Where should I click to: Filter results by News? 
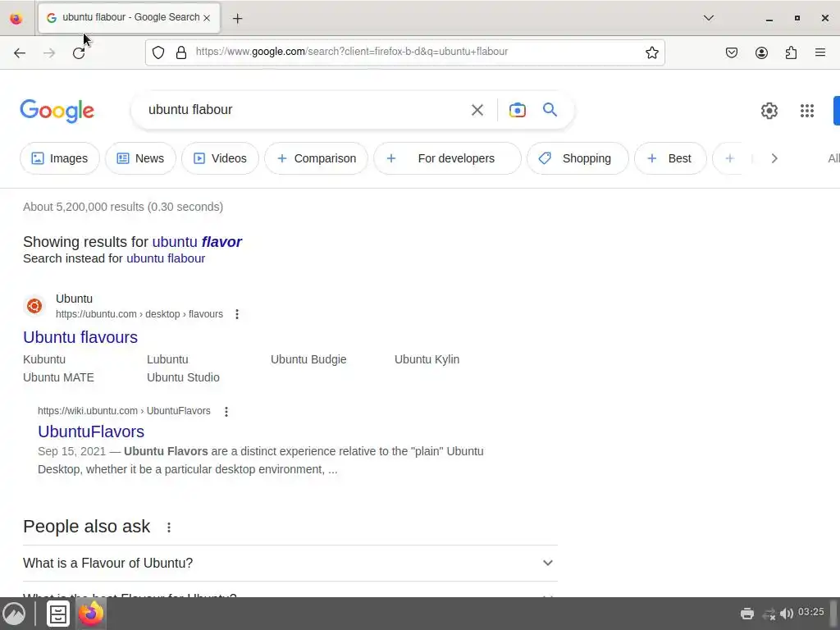pyautogui.click(x=140, y=158)
